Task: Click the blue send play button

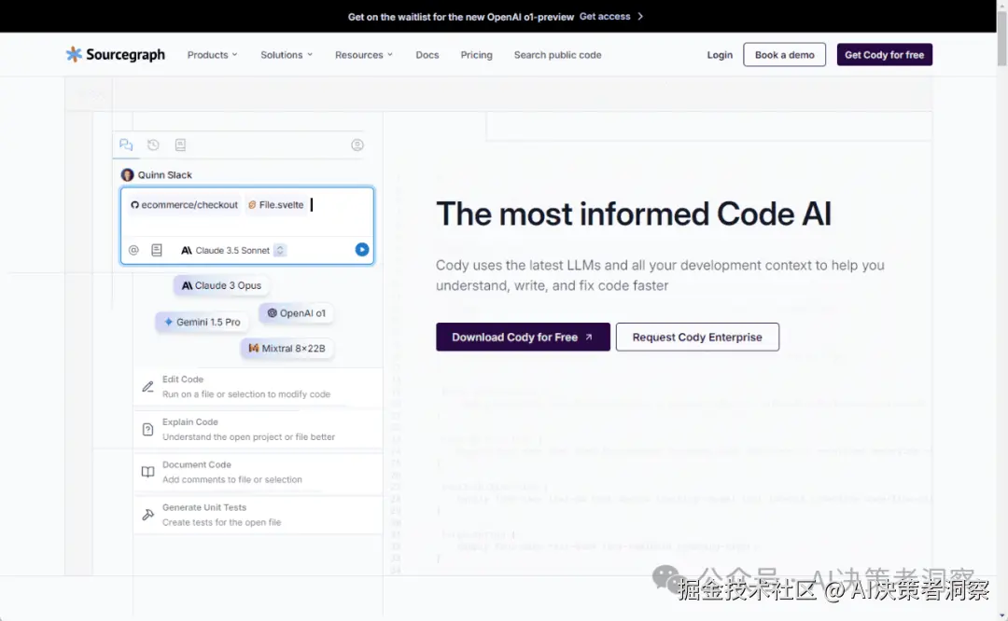Action: tap(362, 249)
